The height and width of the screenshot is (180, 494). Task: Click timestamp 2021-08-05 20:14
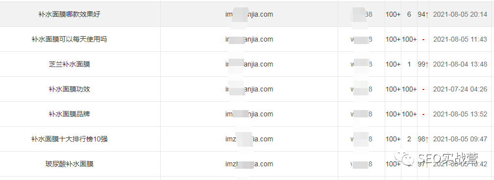[460, 15]
